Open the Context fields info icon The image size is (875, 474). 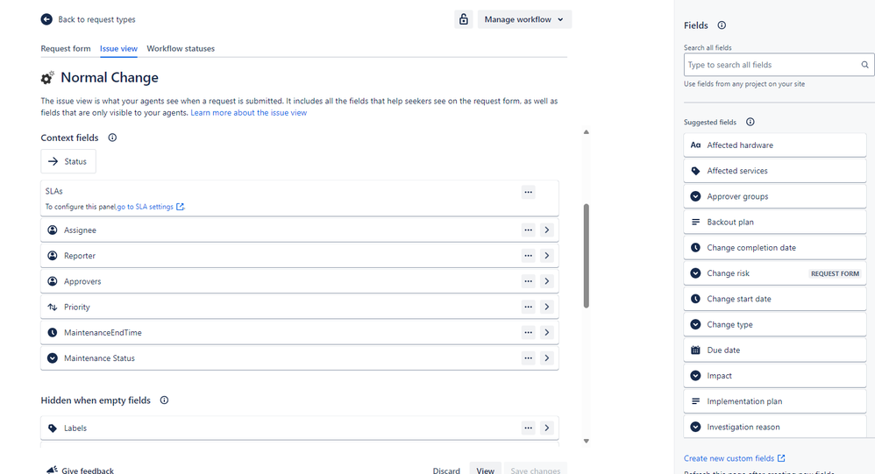click(112, 138)
